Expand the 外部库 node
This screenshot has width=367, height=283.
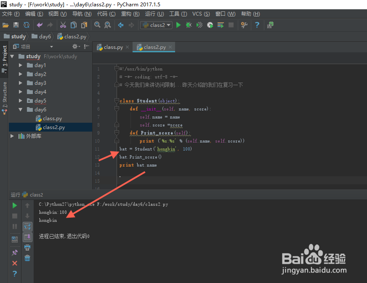12,136
